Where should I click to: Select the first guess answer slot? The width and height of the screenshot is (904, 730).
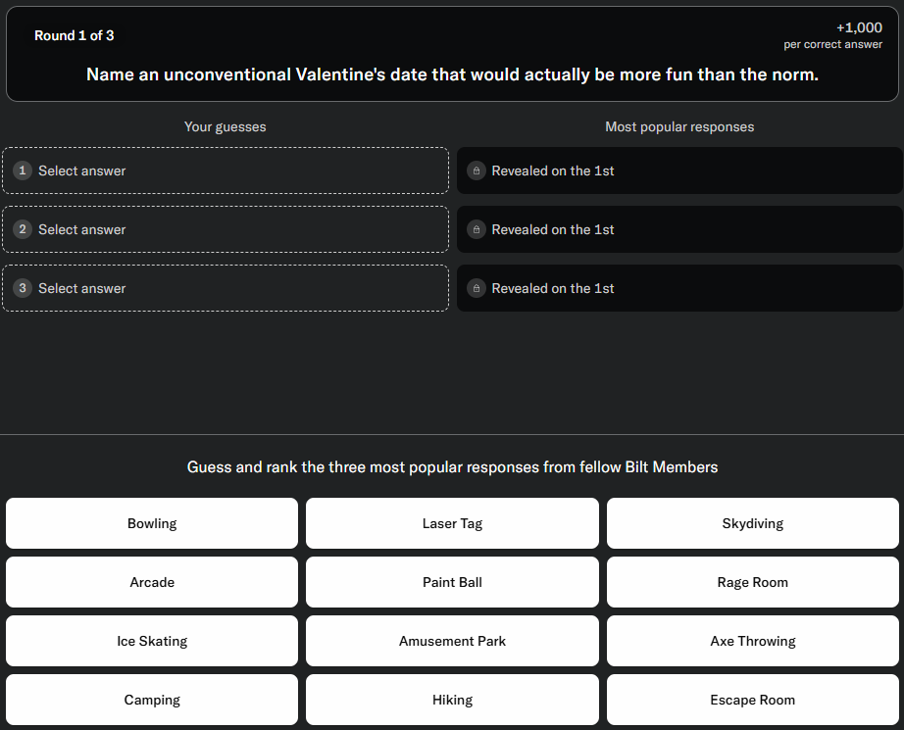click(x=226, y=170)
